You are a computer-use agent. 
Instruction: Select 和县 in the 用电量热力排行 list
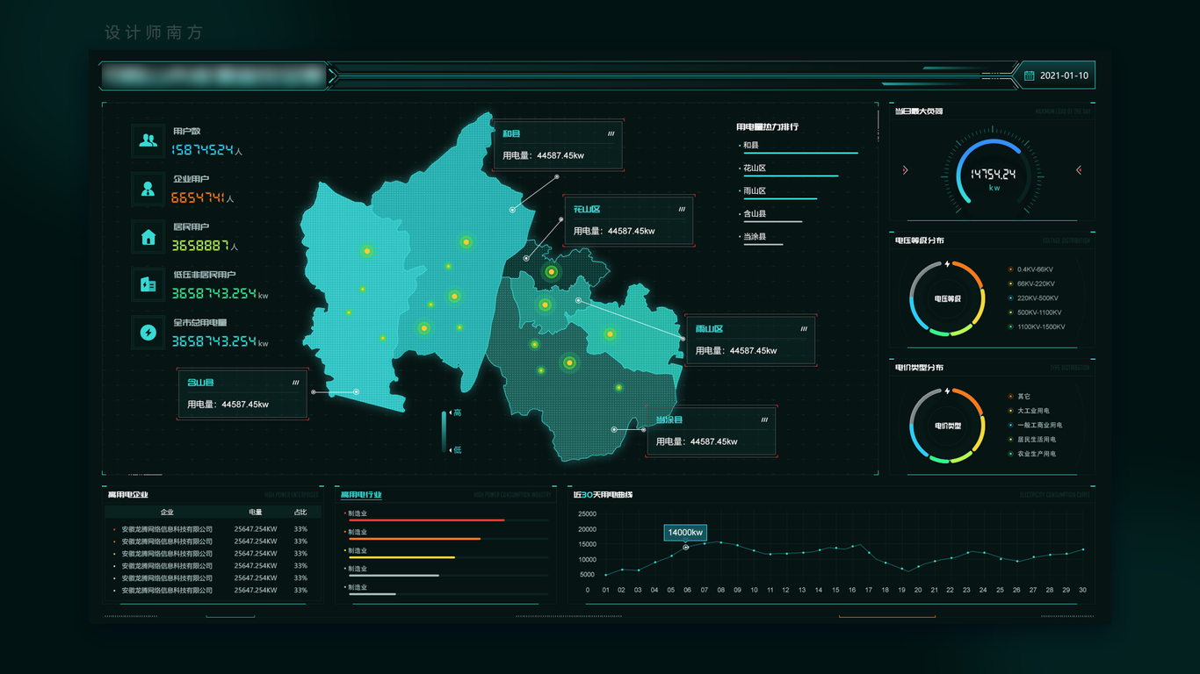pos(751,146)
